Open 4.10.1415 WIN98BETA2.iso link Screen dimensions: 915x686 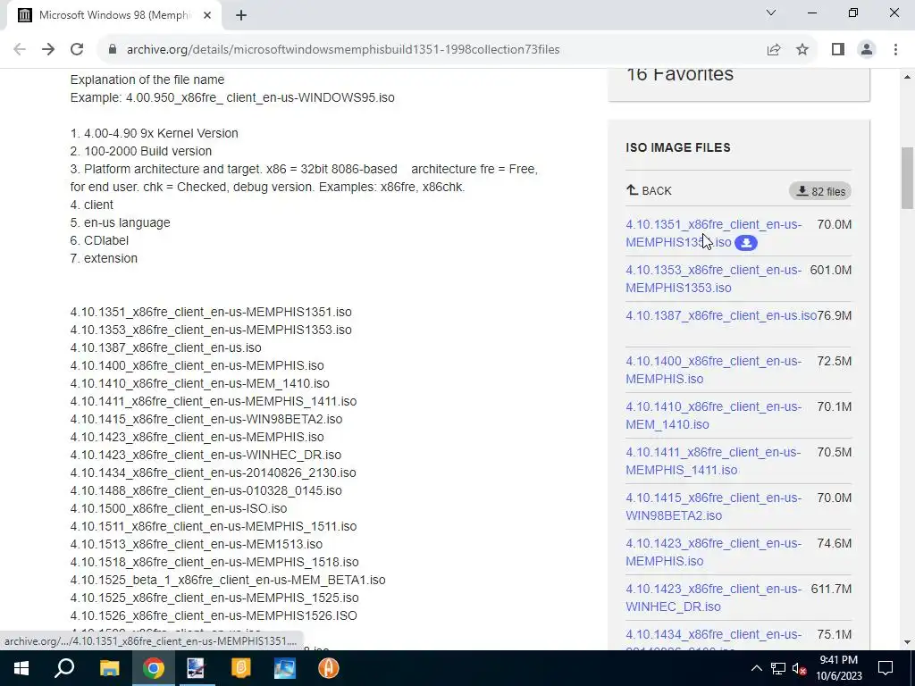714,506
